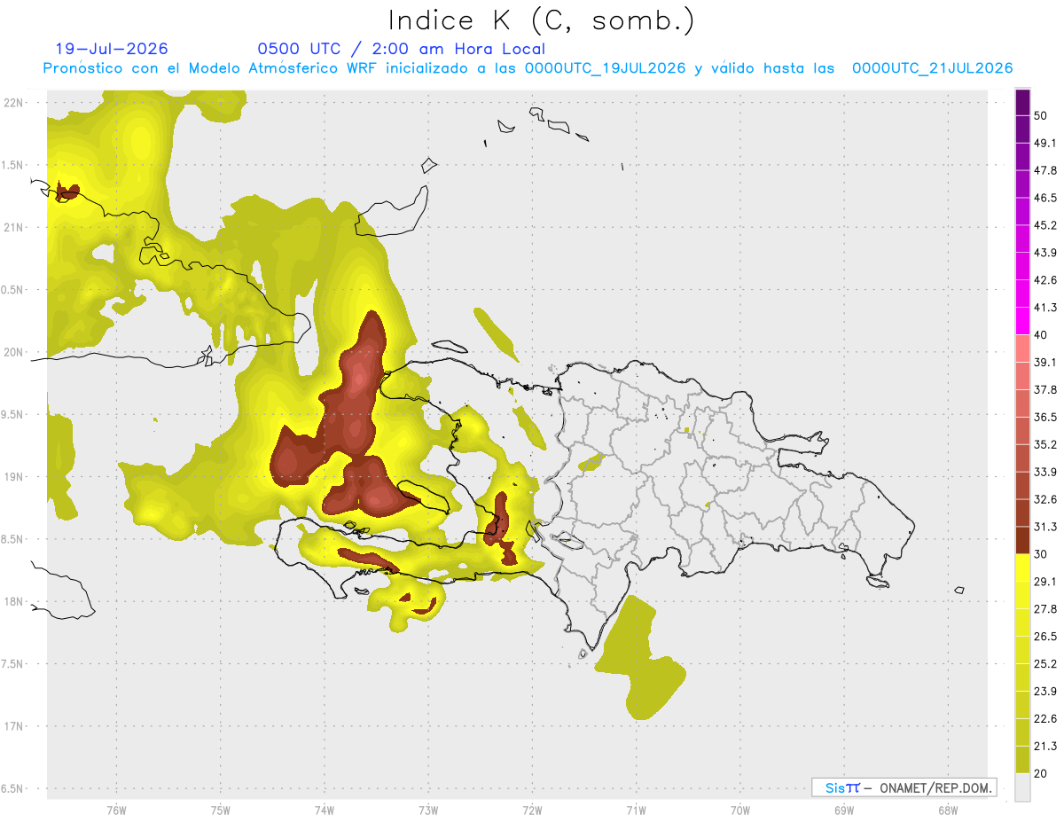Viewport: 1064px width, 822px height.
Task: Click the longitude label "75W"
Action: pos(220,810)
